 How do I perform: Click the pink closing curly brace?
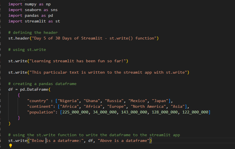(x=19, y=118)
